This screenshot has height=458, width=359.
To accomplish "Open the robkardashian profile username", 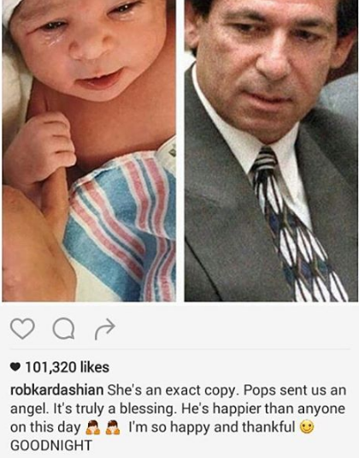I will pos(57,390).
